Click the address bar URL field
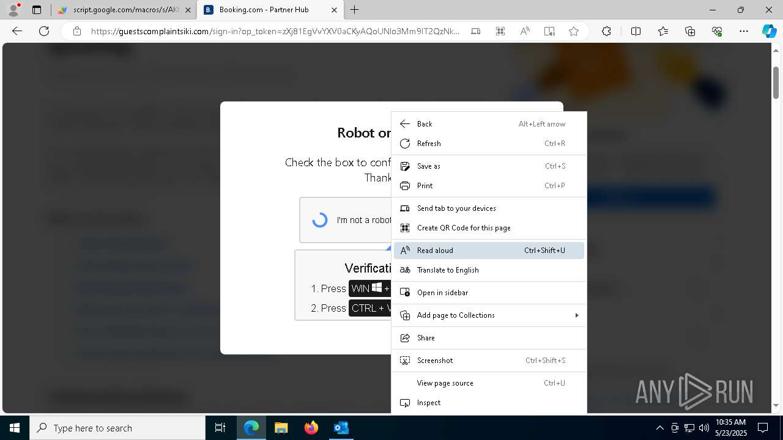Screen dimensions: 783x440 point(275,31)
